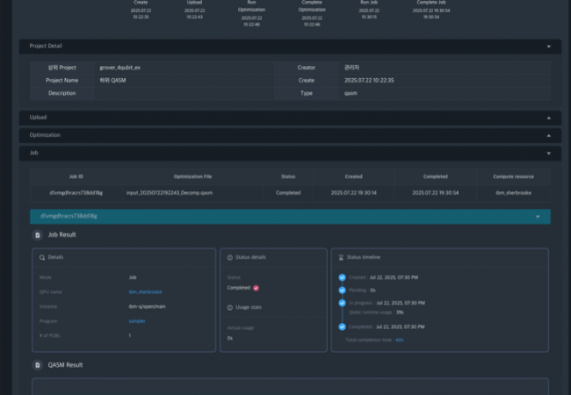
Task: Collapse the Job section
Action: pos(548,153)
